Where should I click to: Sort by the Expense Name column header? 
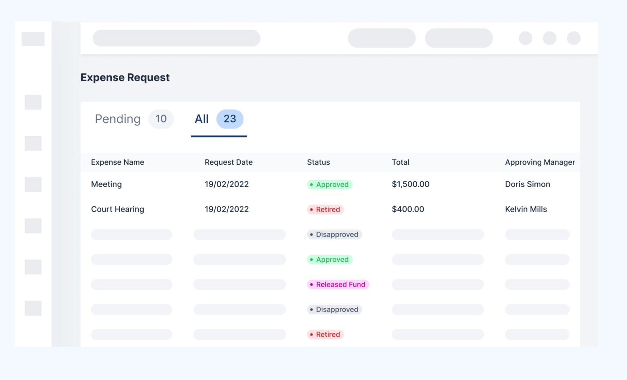pos(118,162)
